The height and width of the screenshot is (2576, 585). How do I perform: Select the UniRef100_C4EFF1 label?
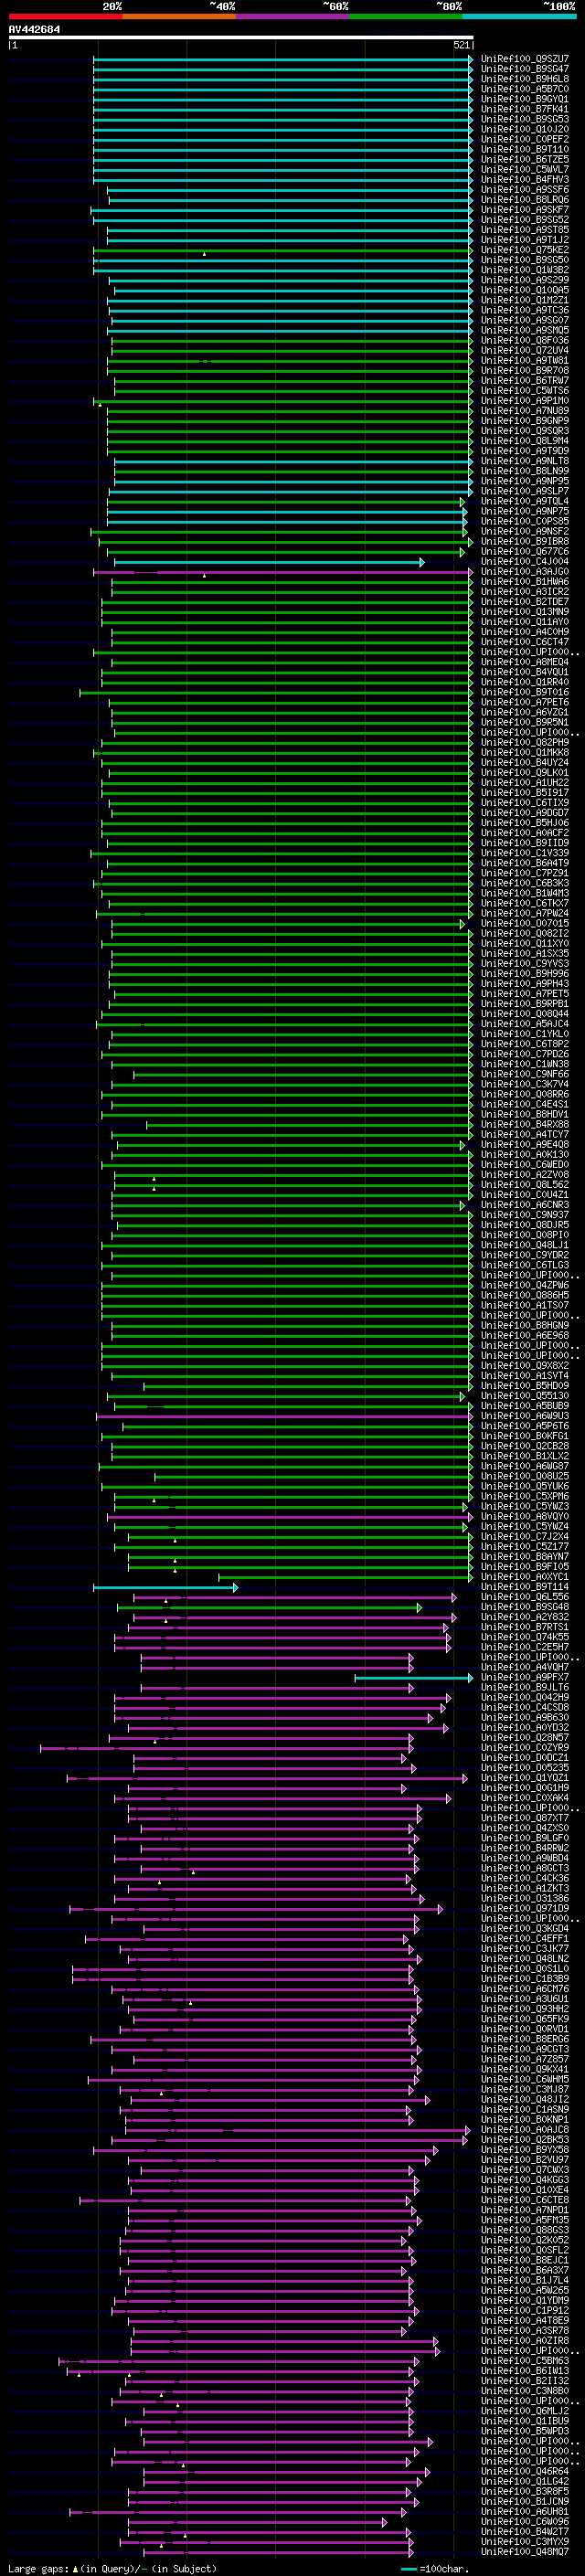[524, 1938]
